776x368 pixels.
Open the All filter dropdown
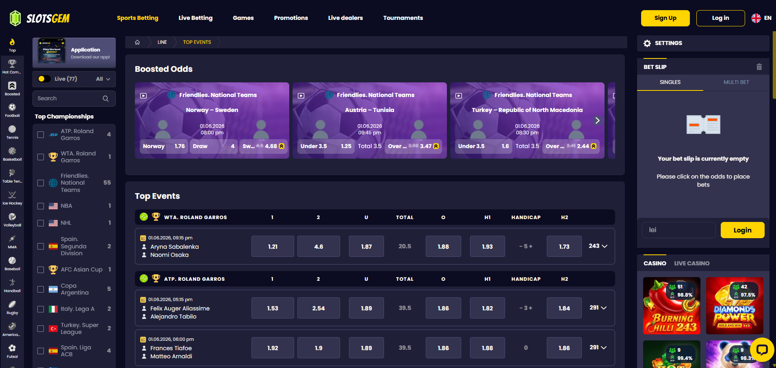(103, 79)
